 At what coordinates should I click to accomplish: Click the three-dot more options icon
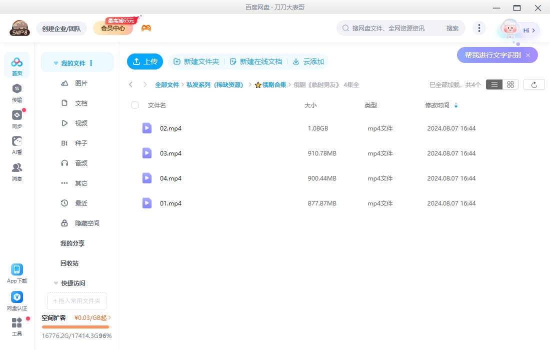point(479,27)
